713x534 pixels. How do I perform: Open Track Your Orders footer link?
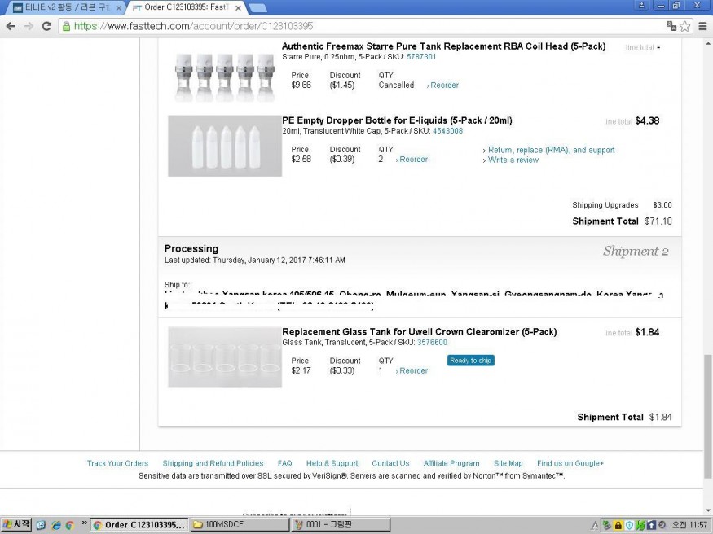[118, 463]
